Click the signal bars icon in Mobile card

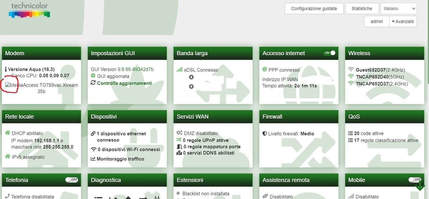(x=351, y=196)
